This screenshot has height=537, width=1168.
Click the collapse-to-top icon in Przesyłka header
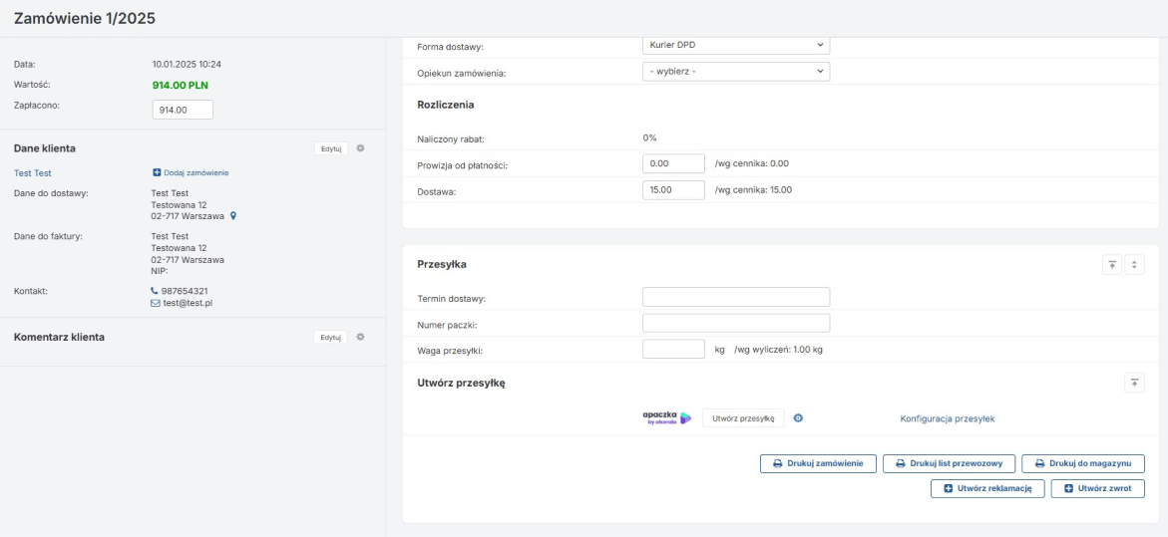(x=1111, y=265)
